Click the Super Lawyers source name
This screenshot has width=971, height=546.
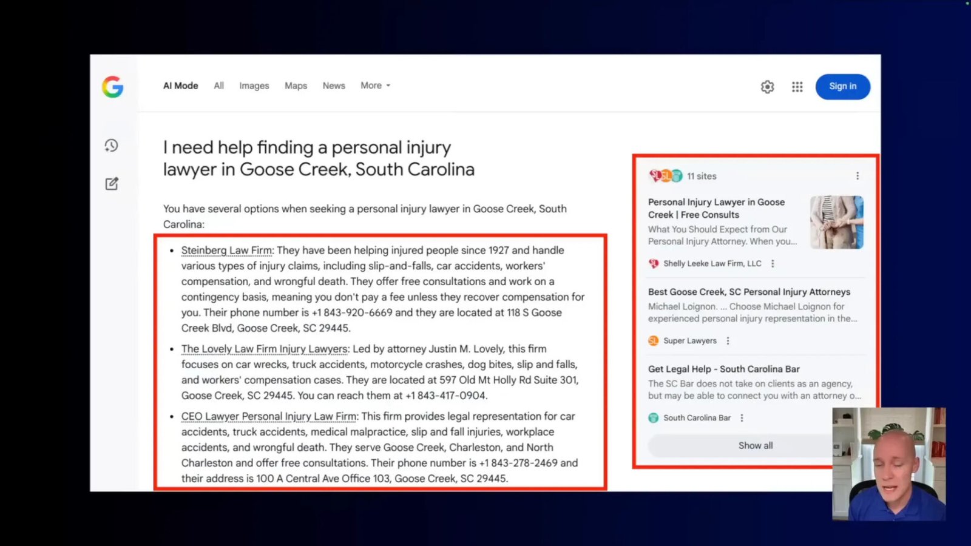tap(690, 341)
